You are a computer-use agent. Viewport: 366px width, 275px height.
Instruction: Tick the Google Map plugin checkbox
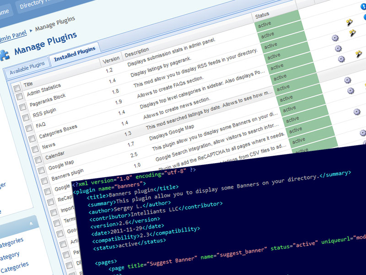tap(41, 170)
